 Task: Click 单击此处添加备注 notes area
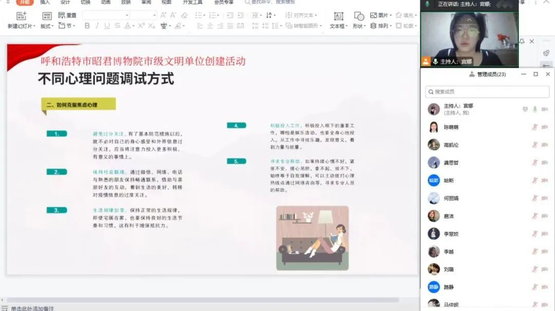[x=32, y=308]
